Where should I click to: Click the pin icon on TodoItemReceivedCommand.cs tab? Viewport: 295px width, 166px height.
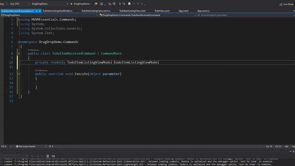36,11
